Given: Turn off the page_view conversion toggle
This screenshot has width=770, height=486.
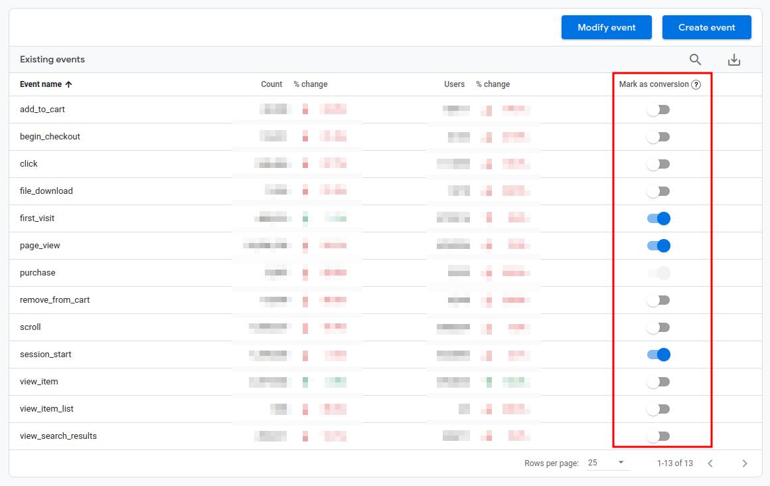Looking at the screenshot, I should [x=658, y=245].
